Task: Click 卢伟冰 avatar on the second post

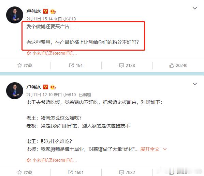Action: [x=15, y=91]
